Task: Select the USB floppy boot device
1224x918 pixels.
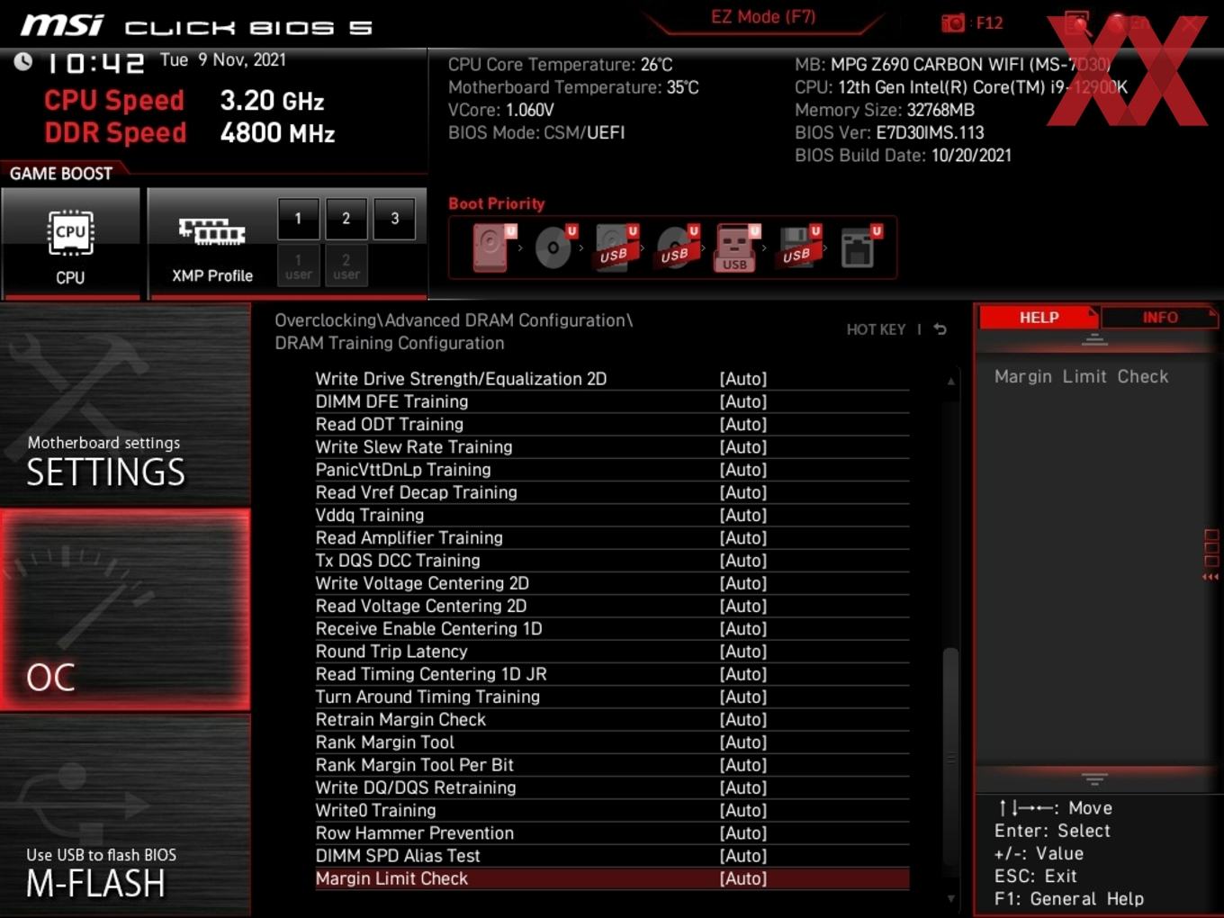Action: coord(799,247)
